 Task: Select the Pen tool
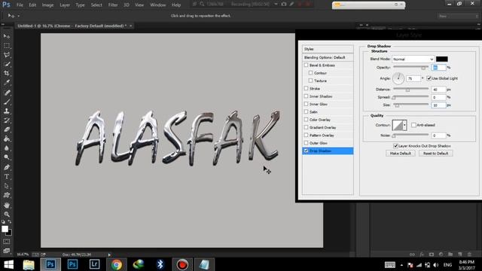pyautogui.click(x=7, y=167)
